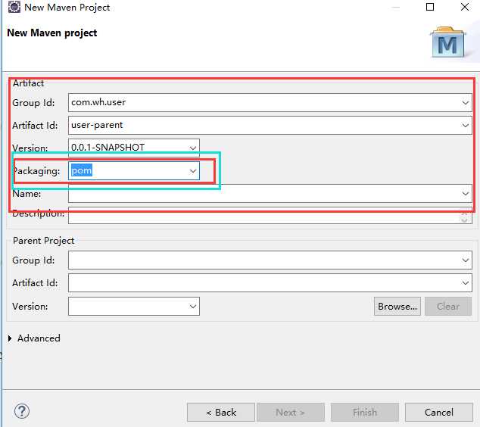Click the 'Packaging:' label
This screenshot has width=480, height=427.
coord(36,171)
